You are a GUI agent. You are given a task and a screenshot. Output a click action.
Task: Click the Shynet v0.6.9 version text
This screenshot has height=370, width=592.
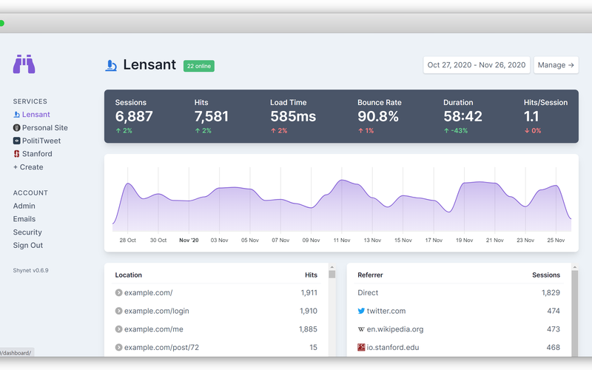[x=30, y=270]
